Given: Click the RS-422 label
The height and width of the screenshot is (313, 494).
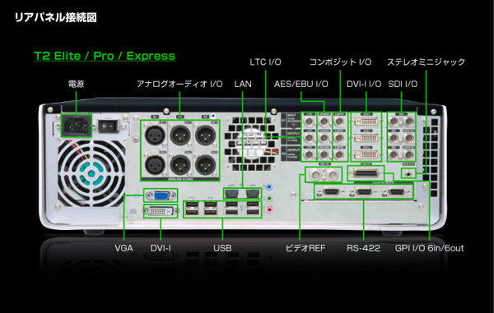Looking at the screenshot, I should pos(363,248).
